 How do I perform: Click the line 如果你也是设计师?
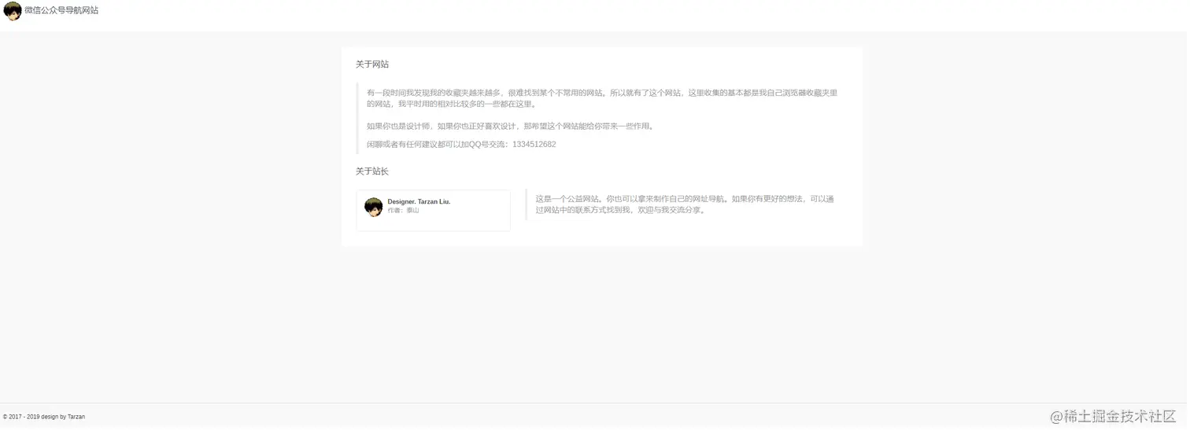point(511,126)
